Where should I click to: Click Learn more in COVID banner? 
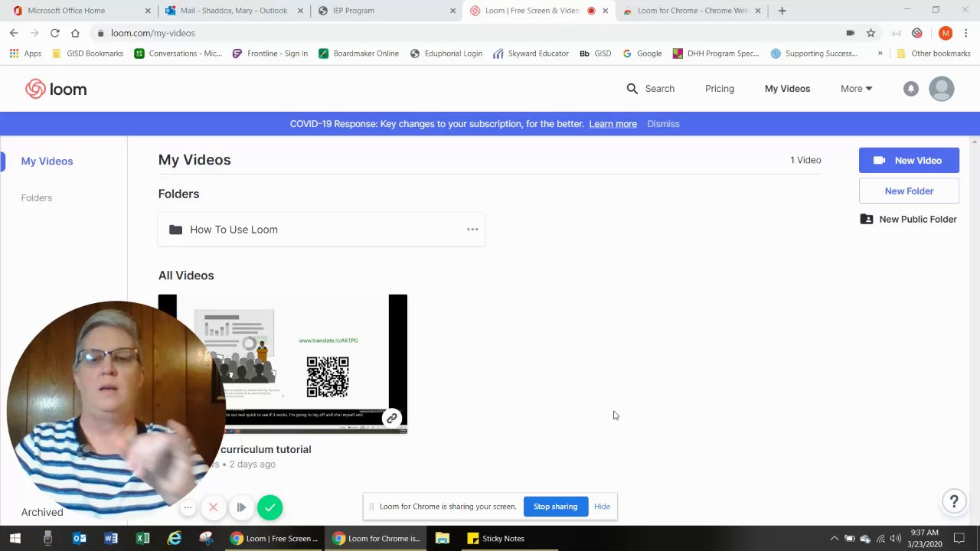(612, 124)
